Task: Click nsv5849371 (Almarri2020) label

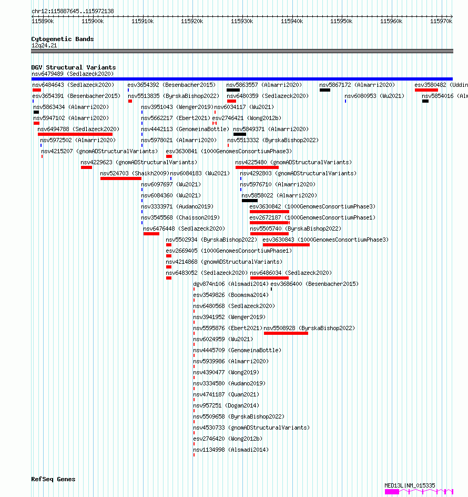Action: tap(271, 130)
